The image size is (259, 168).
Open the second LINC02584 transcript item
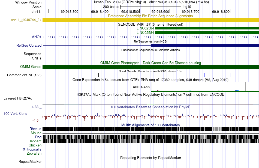(207, 32)
